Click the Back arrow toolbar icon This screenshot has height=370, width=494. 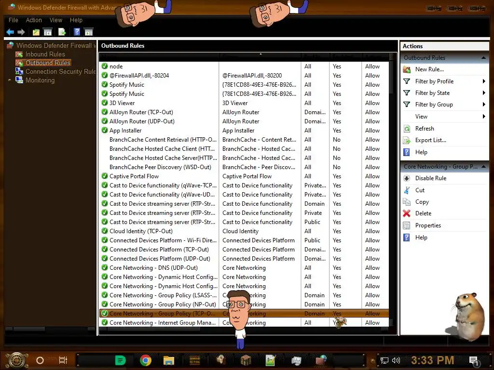click(x=10, y=32)
